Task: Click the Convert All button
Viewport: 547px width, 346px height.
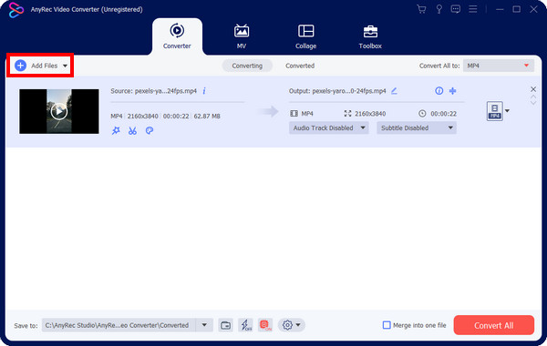Action: (493, 325)
